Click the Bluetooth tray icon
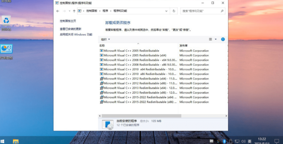Viewport: 283px width, 144px height. coord(224,141)
